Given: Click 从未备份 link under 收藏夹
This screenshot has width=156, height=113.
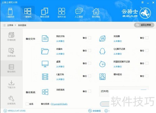Looking at the screenshot, I should 60,54.
